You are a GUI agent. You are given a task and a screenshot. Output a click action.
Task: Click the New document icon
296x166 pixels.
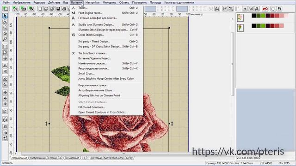pos(40,9)
